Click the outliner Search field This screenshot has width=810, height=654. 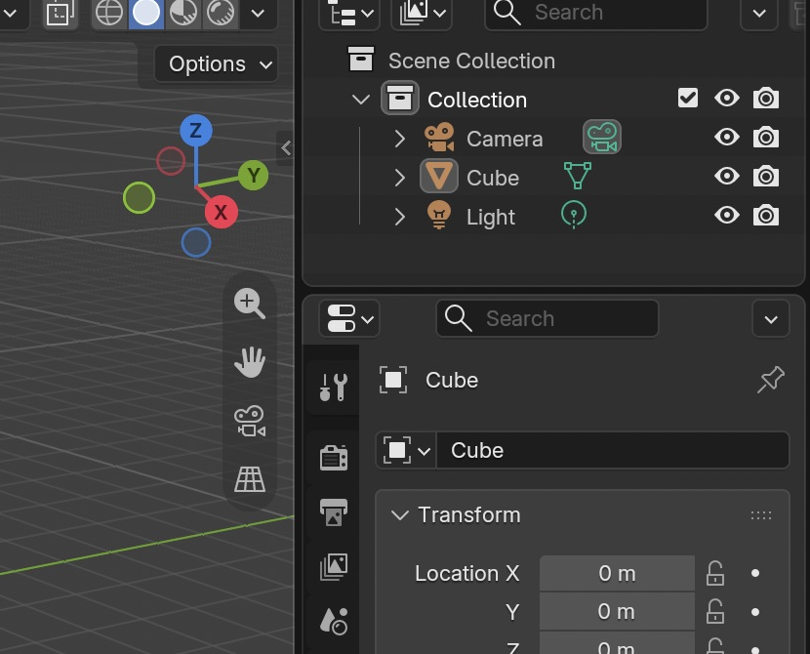pyautogui.click(x=595, y=13)
